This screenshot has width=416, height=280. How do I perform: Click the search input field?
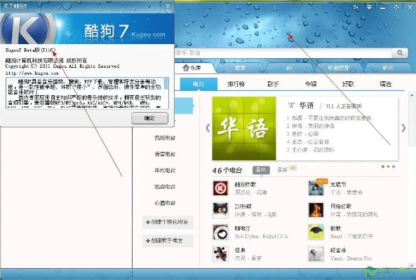(x=283, y=53)
